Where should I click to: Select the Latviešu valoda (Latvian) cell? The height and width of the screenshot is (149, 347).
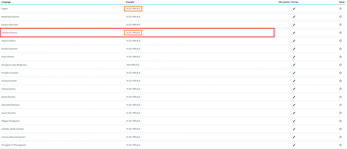12,129
